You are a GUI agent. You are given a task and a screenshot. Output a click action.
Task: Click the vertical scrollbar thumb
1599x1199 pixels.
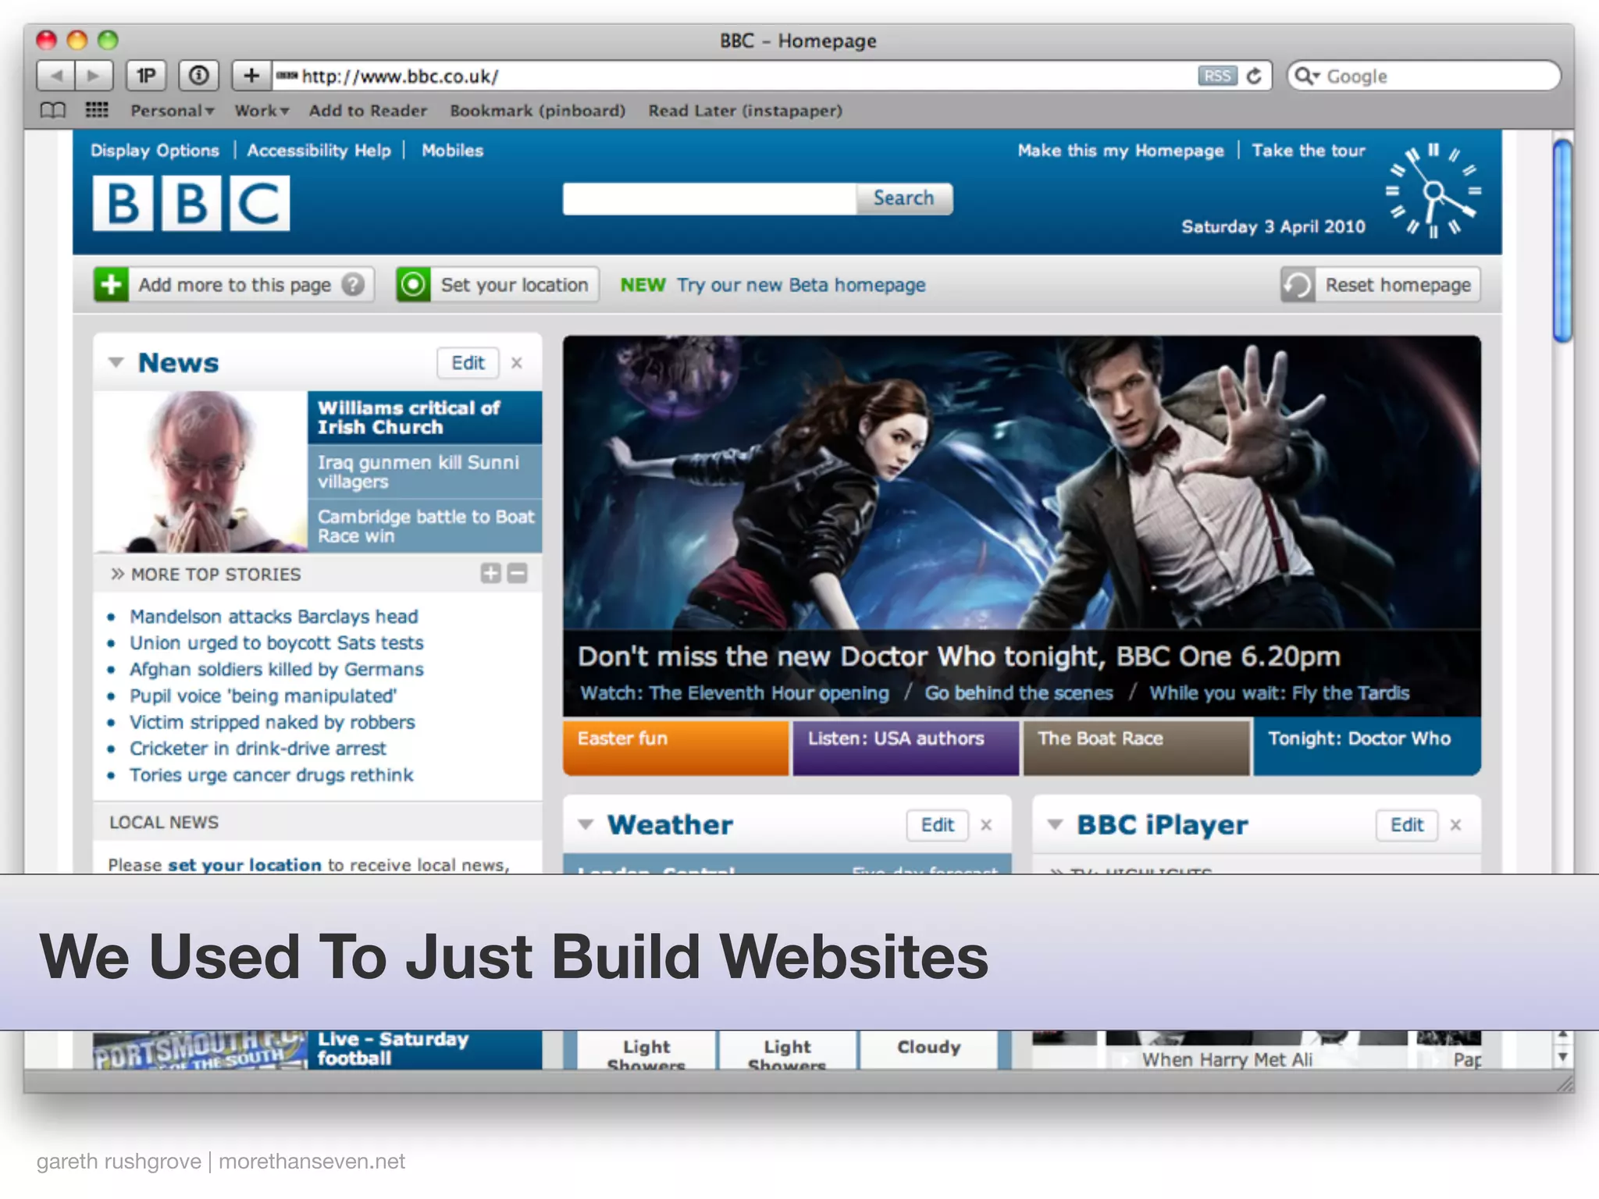tap(1562, 241)
